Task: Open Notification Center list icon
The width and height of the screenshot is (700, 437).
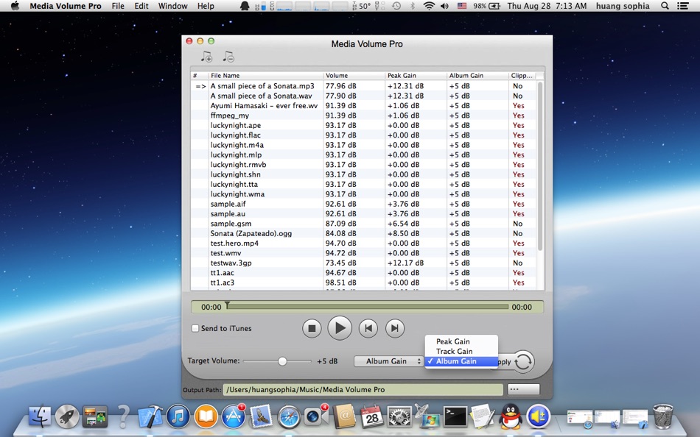Action: click(x=682, y=6)
